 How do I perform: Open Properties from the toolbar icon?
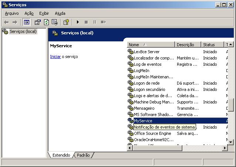point(37,22)
